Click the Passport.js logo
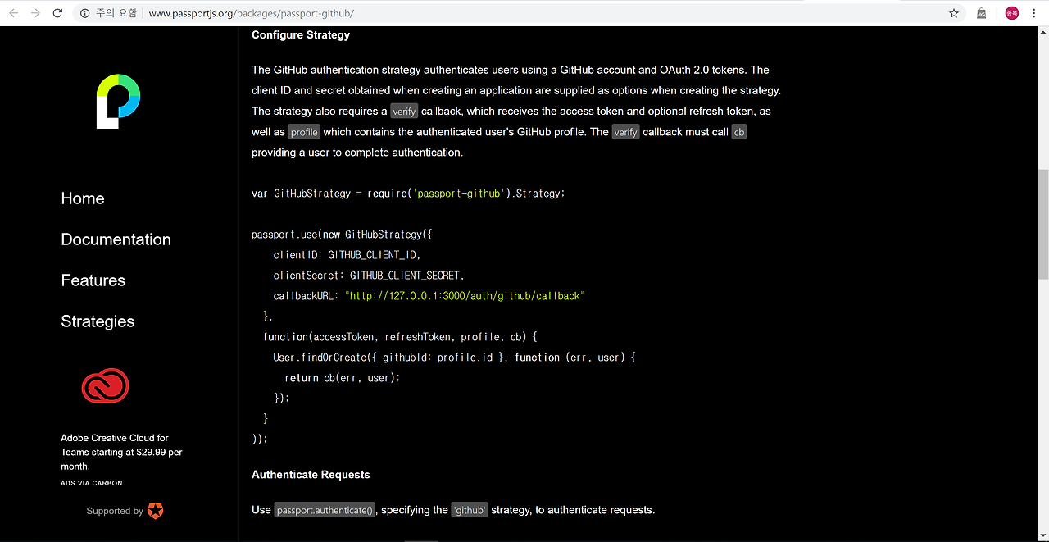Screen dimensions: 1049x542 point(118,101)
